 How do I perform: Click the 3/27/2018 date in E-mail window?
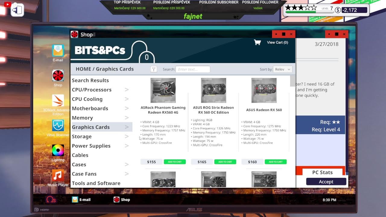(x=327, y=44)
